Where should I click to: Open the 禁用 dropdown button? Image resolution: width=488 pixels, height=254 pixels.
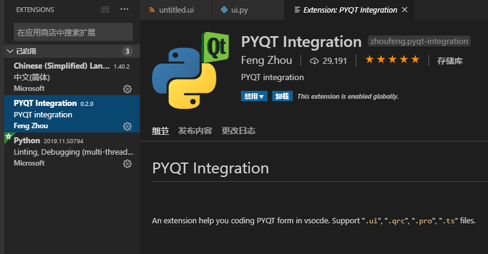tap(254, 96)
